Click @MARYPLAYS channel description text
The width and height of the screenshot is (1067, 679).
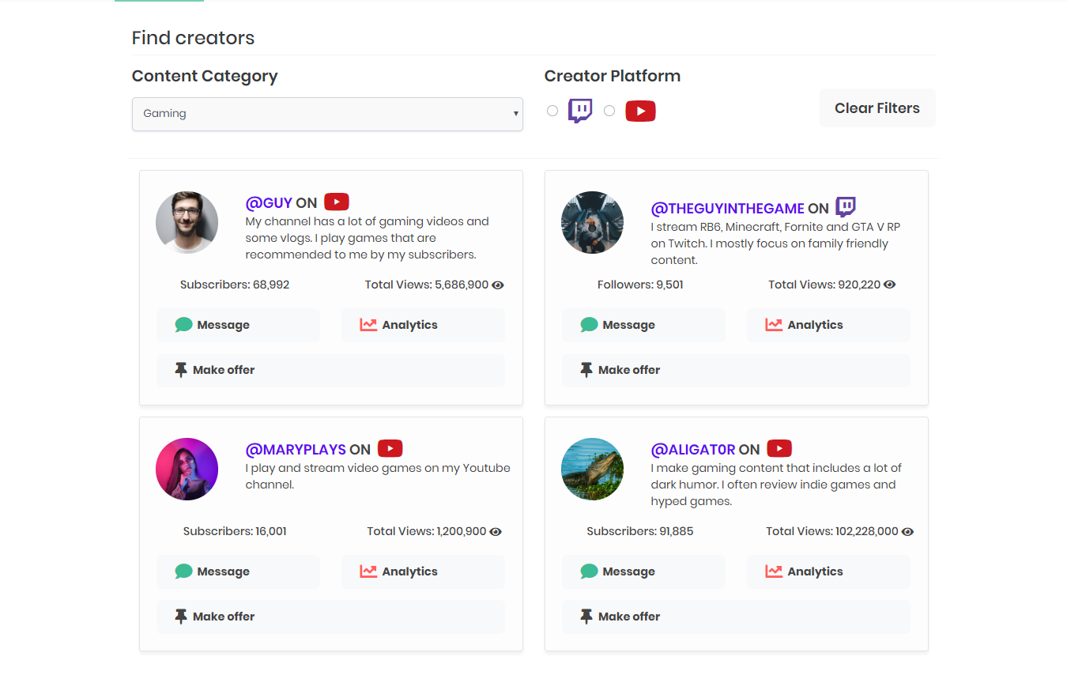(378, 476)
